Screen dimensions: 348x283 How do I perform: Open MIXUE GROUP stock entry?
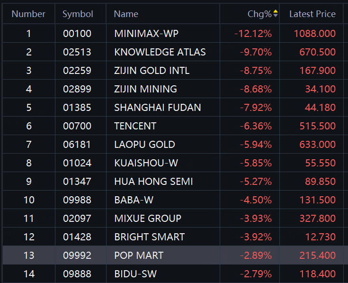coord(148,219)
